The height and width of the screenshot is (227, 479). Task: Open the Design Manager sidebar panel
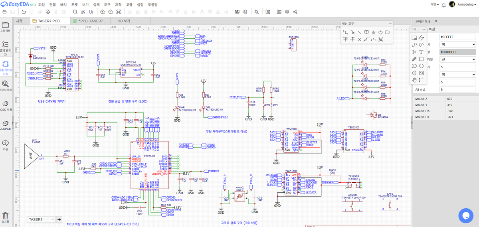[6, 48]
